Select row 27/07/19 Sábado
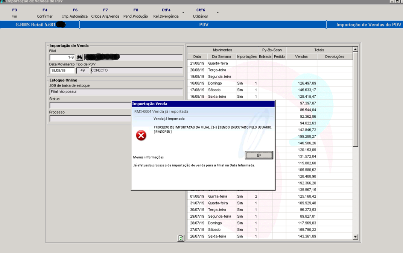Image resolution: width=403 pixels, height=253 pixels. point(270,230)
